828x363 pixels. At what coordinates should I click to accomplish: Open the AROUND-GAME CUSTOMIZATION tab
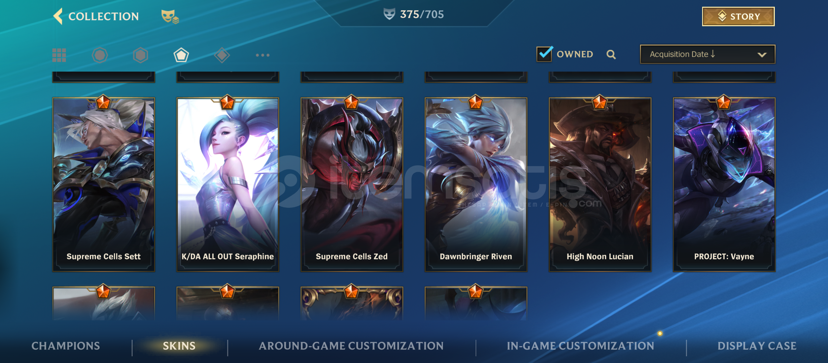pos(351,346)
